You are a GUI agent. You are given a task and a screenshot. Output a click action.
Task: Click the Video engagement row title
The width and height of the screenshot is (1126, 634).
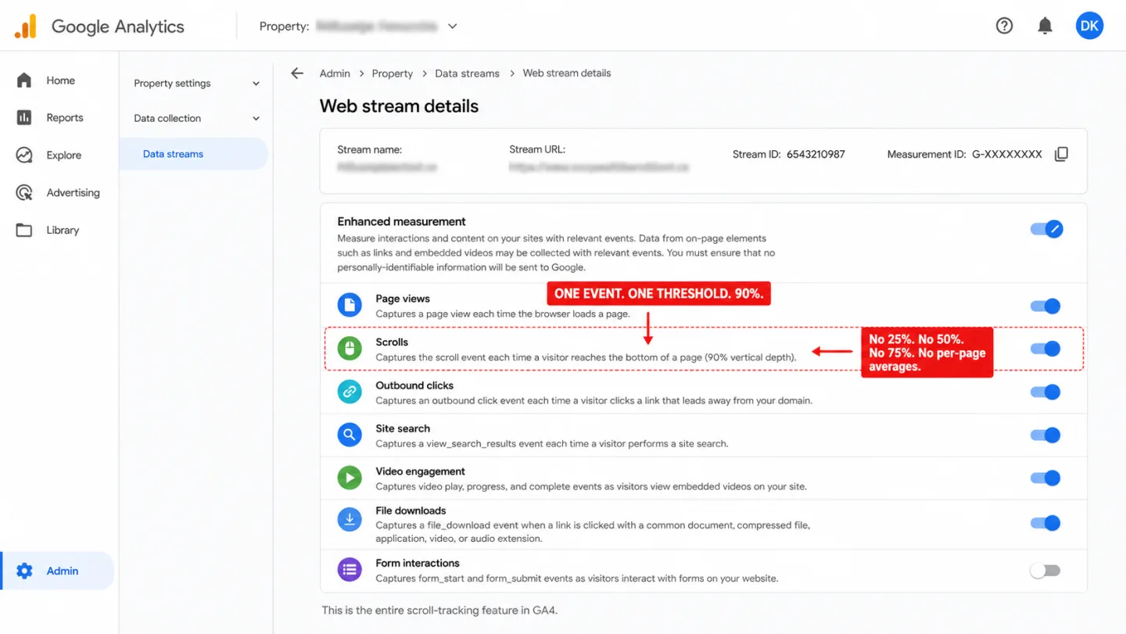click(420, 471)
